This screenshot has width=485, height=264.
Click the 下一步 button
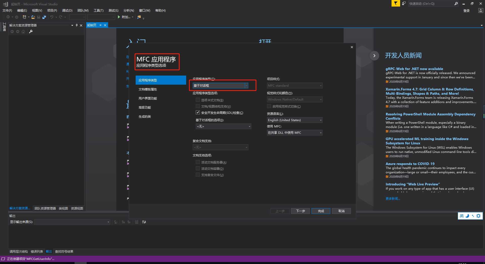[300, 211]
